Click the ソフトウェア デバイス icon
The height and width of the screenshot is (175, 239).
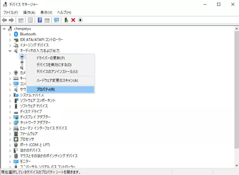click(16, 106)
